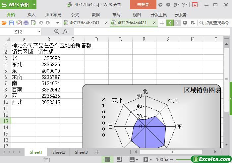Close the 4f717ffa4bc741 document tab
Screen dimensions: 232x163
click(106, 23)
